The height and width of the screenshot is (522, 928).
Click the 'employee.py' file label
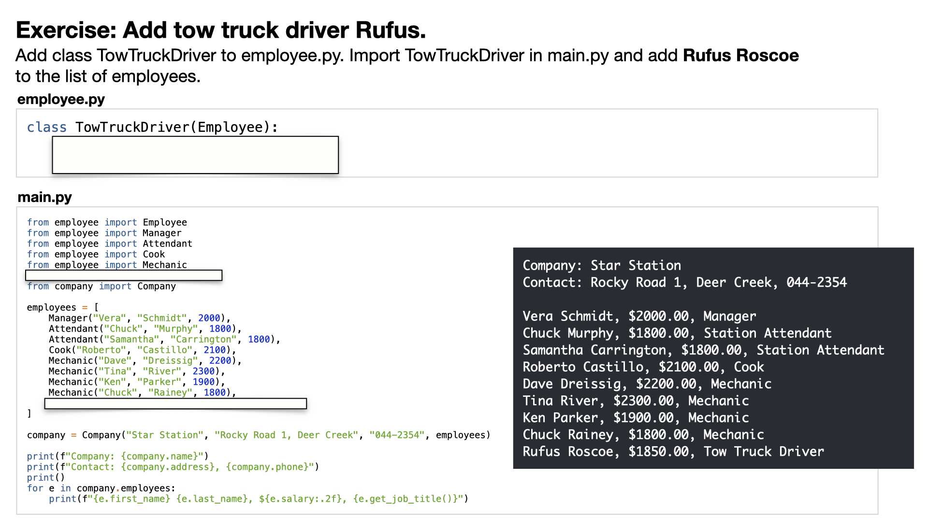61,99
